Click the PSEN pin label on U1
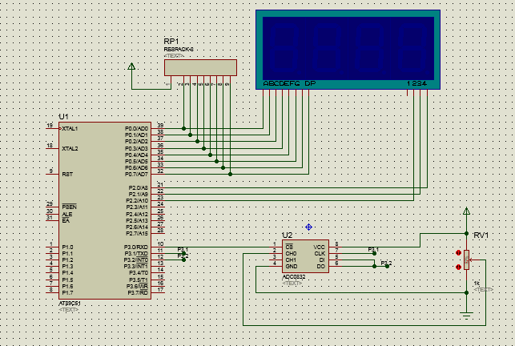This screenshot has height=346, width=515. click(70, 207)
